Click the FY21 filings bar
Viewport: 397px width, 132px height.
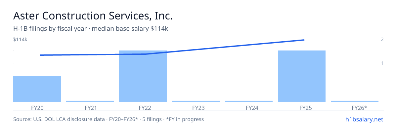(x=90, y=101)
